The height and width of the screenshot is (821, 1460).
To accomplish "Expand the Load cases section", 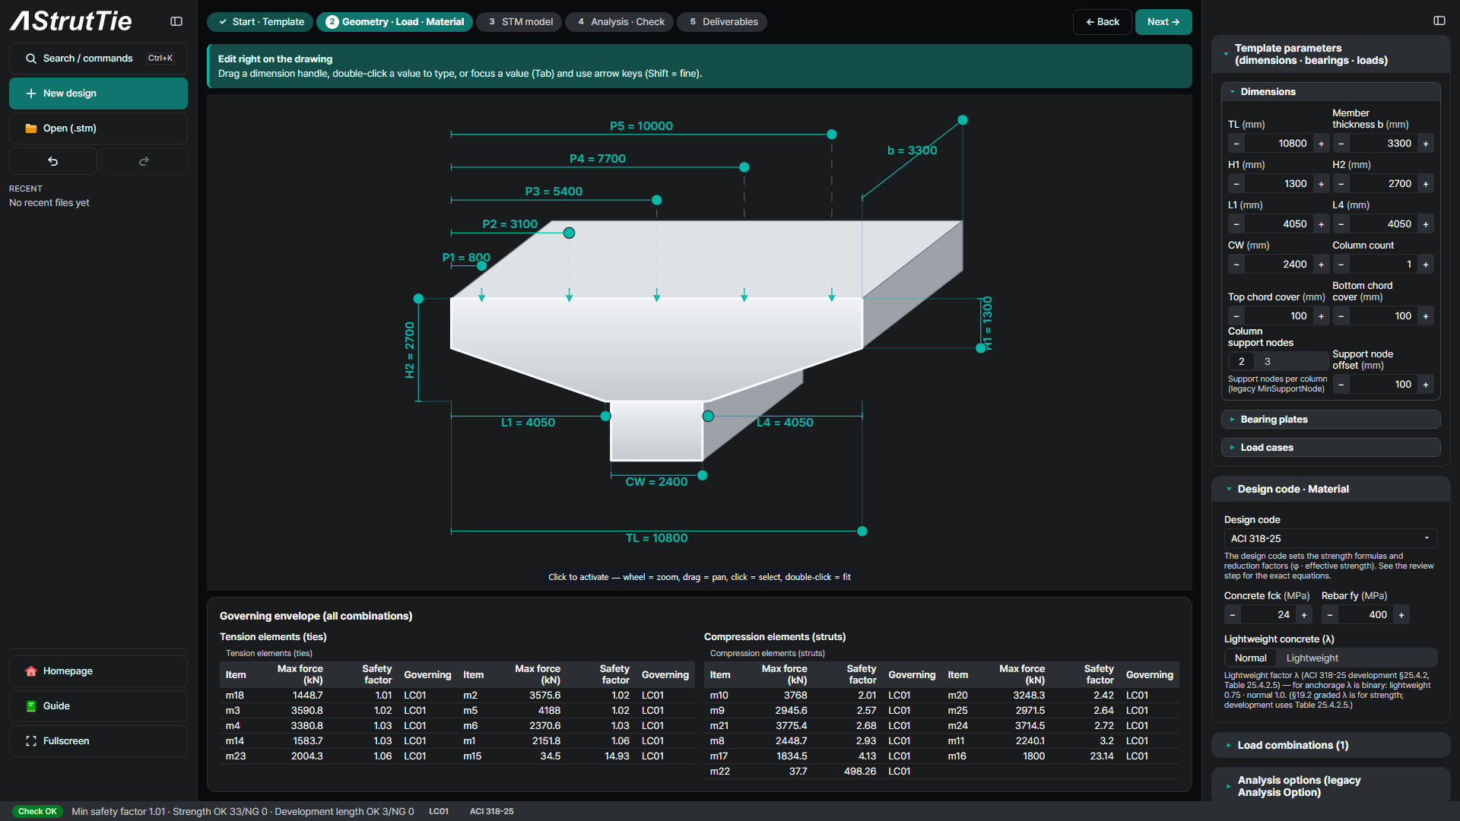I will point(1331,448).
